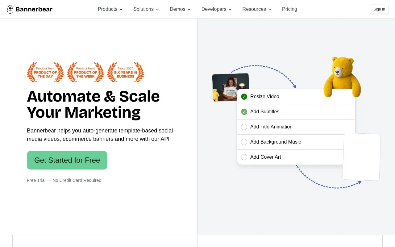Click the Bannerbear bear logo icon
This screenshot has height=247, width=395.
pos(10,9)
